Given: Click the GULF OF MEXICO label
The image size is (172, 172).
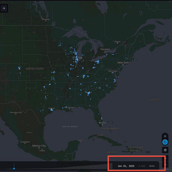Looking at the screenshot, I should [x=70, y=126].
